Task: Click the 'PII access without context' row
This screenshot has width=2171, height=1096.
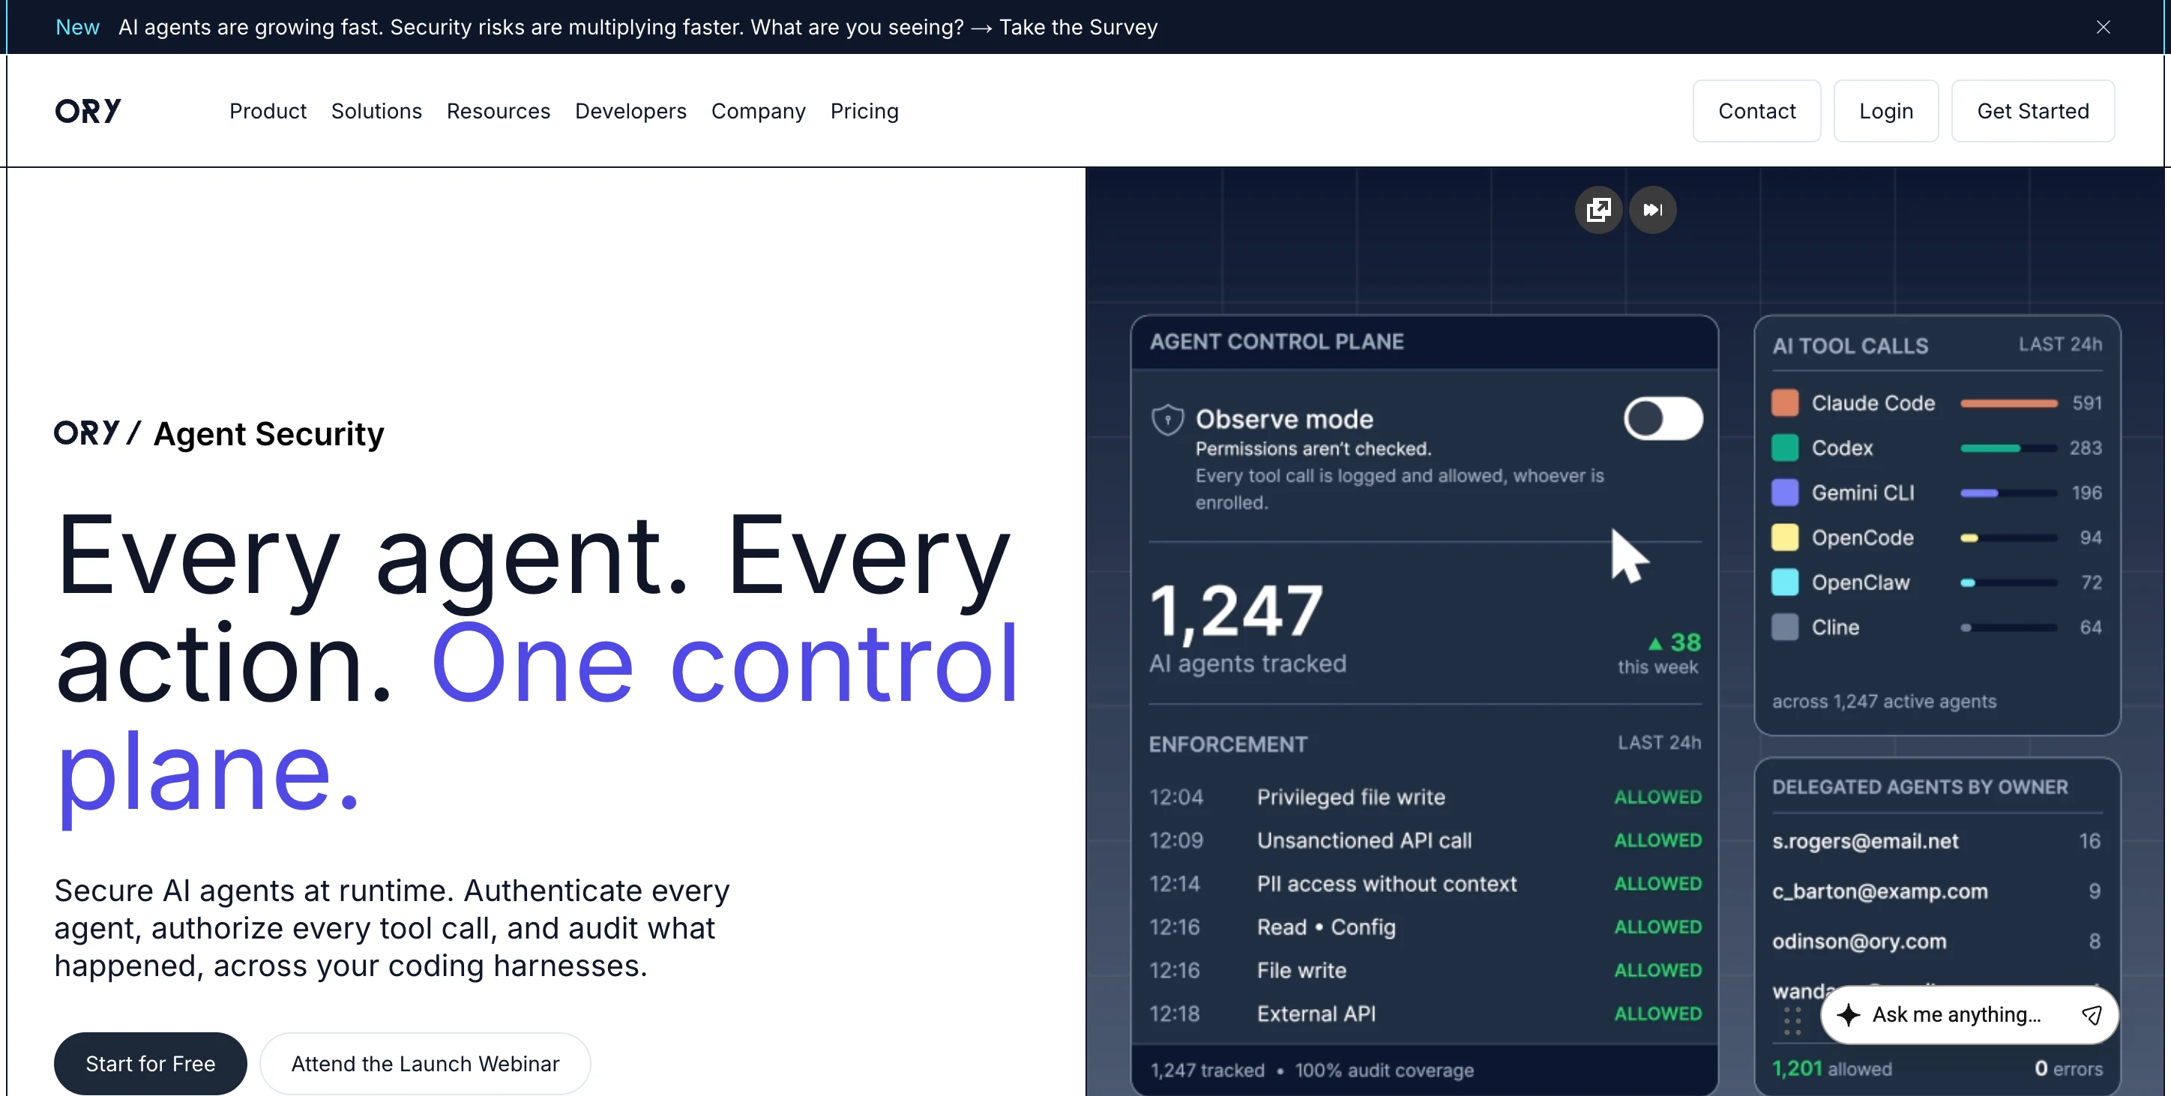Action: pyautogui.click(x=1425, y=884)
